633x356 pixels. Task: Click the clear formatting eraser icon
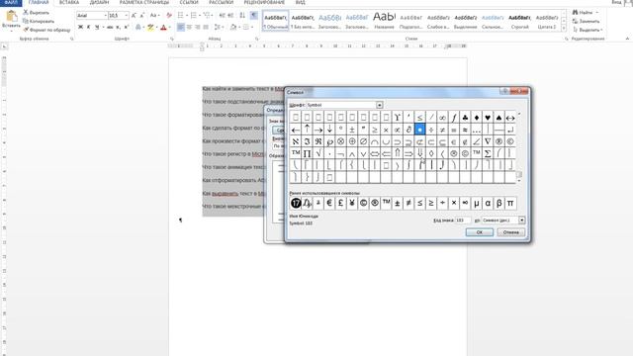pos(169,16)
